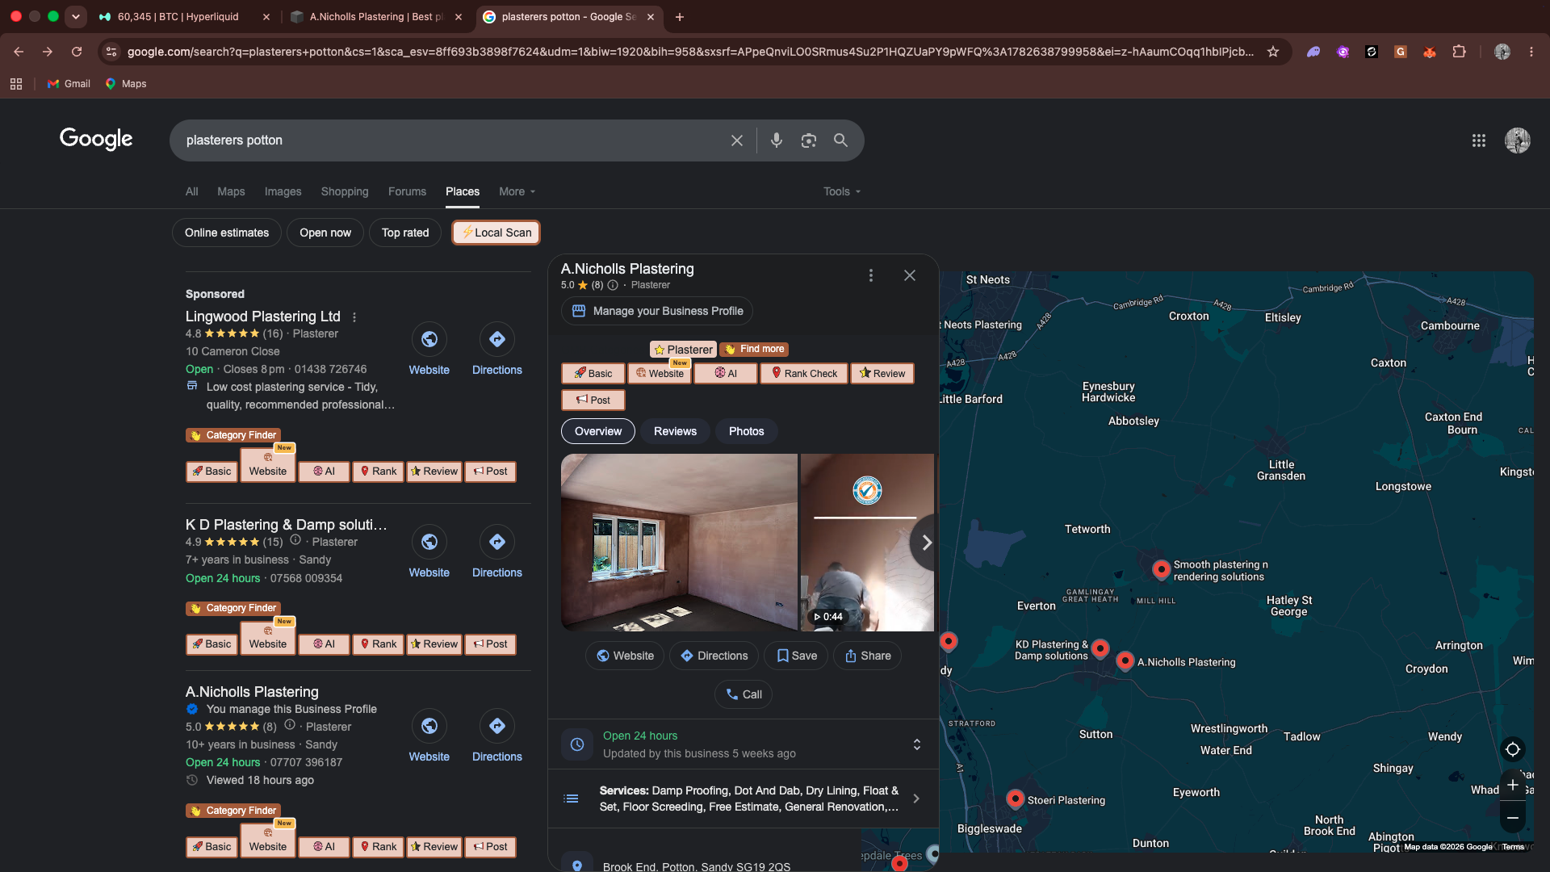Click the Call button

(x=744, y=694)
